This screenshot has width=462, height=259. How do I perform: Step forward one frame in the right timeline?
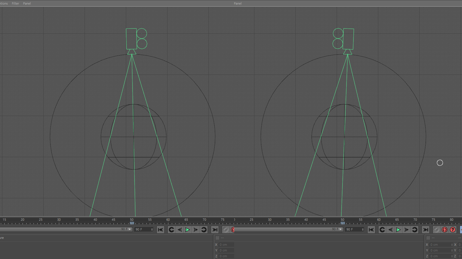(406, 229)
